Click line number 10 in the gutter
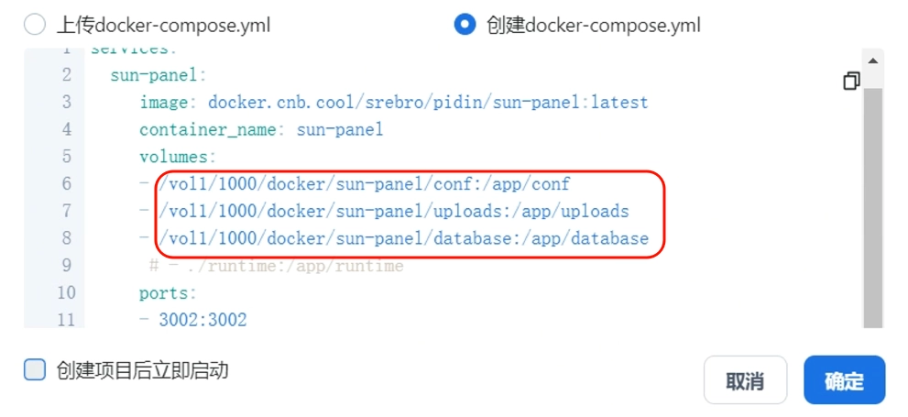Image resolution: width=908 pixels, height=417 pixels. [x=66, y=292]
